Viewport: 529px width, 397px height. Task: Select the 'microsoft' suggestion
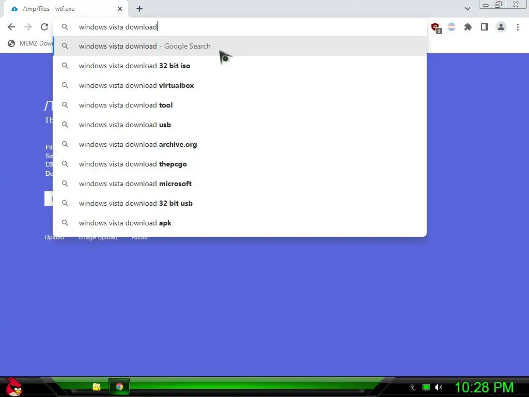[x=240, y=184]
